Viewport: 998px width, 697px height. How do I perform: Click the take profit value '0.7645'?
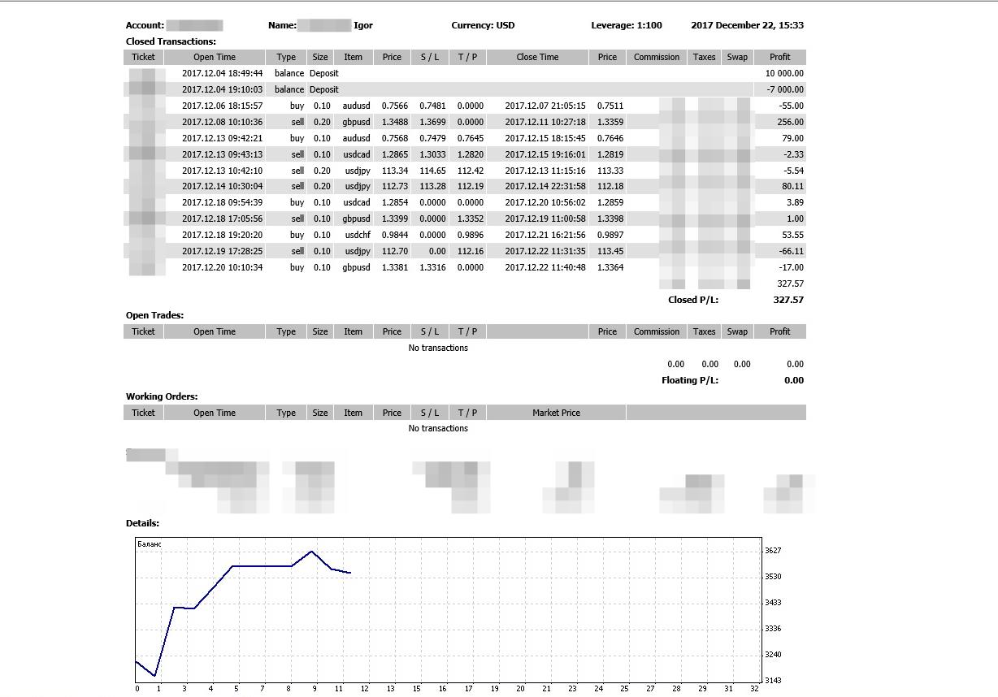(x=470, y=138)
